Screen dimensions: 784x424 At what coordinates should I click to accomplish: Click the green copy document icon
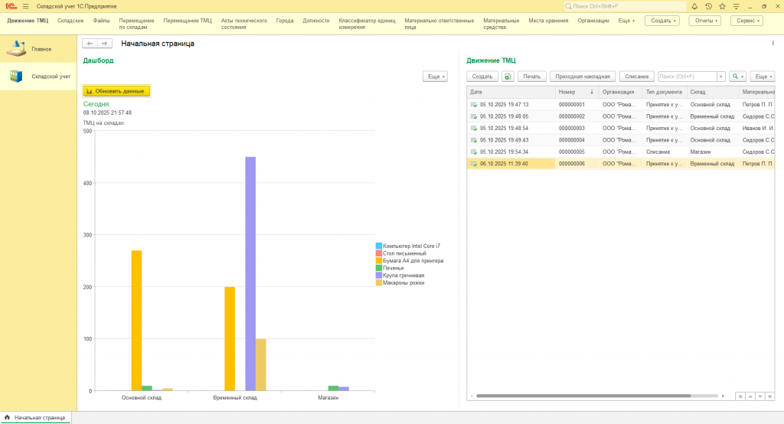[507, 77]
